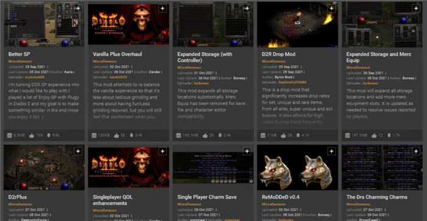
Task: Open The Drs Charming Charms title
Action: click(377, 197)
